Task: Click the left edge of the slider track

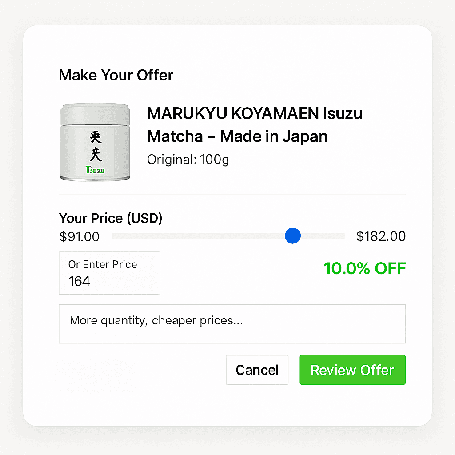Action: 115,236
